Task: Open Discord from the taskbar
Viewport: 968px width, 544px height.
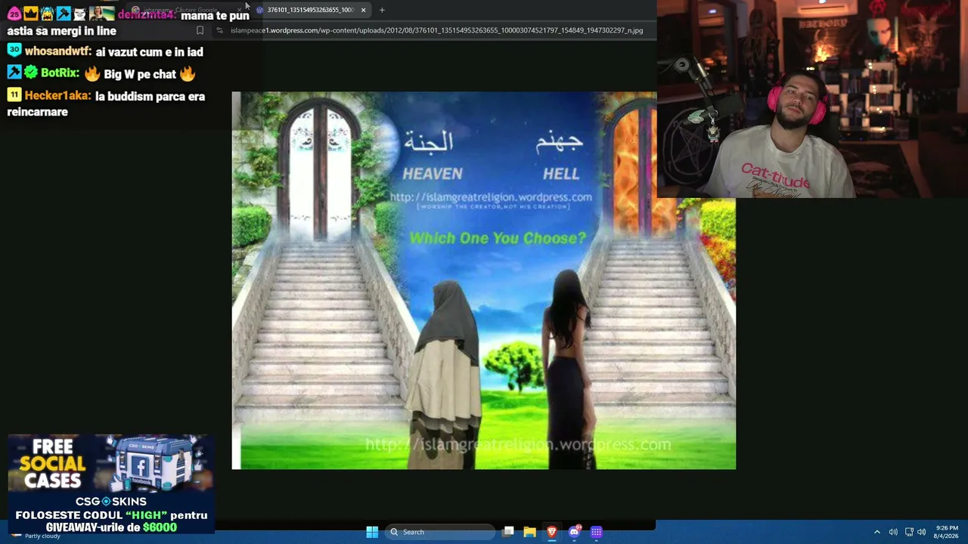Action: click(x=575, y=532)
